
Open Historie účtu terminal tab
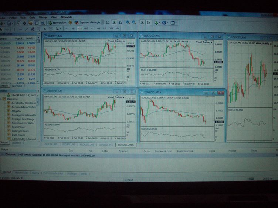[21, 173]
